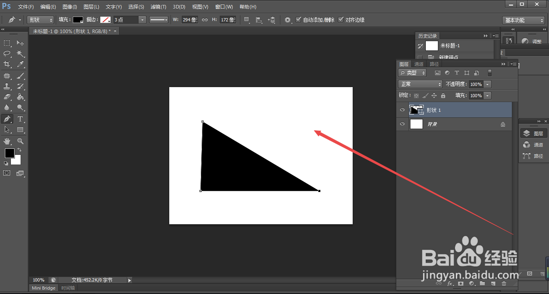Open the 正常 blend mode dropdown
This screenshot has height=294, width=549.
tap(420, 84)
